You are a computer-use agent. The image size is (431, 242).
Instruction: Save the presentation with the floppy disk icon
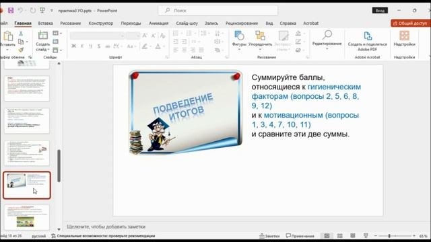[x=11, y=11]
